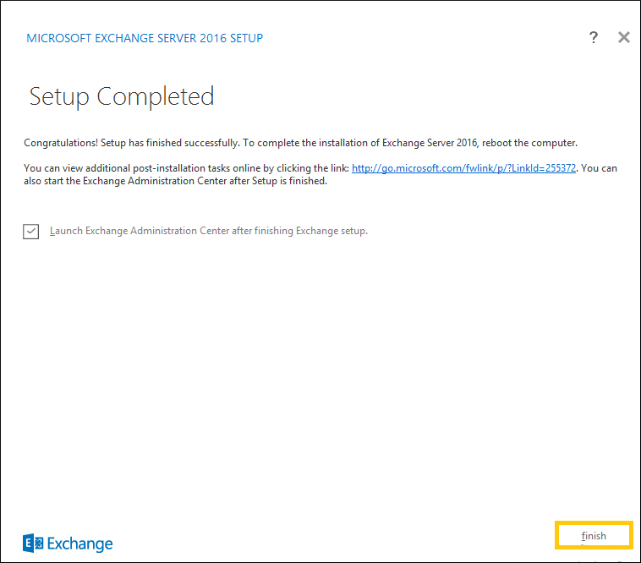Select the 'Setup Completed' heading

[122, 97]
